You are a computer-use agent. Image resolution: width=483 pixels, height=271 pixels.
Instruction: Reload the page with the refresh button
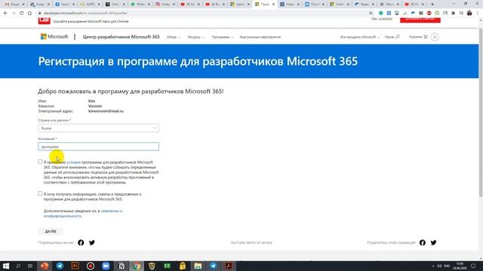(22, 14)
